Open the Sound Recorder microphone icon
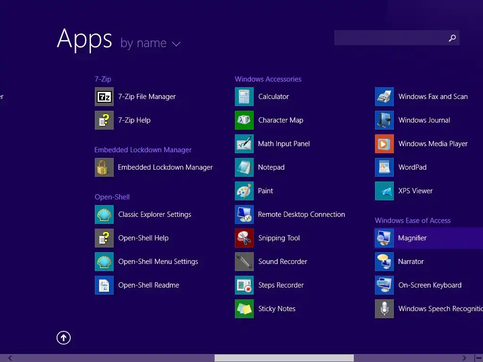 click(x=244, y=262)
